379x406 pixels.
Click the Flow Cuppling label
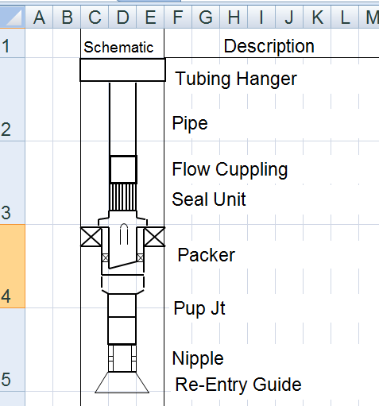[x=230, y=170]
